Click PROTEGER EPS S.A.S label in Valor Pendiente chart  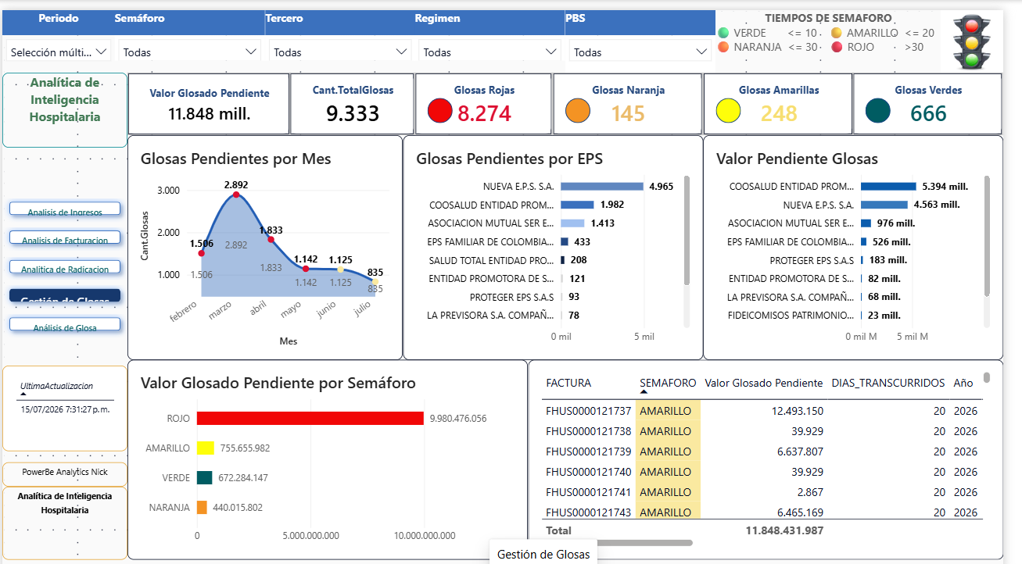tap(812, 260)
